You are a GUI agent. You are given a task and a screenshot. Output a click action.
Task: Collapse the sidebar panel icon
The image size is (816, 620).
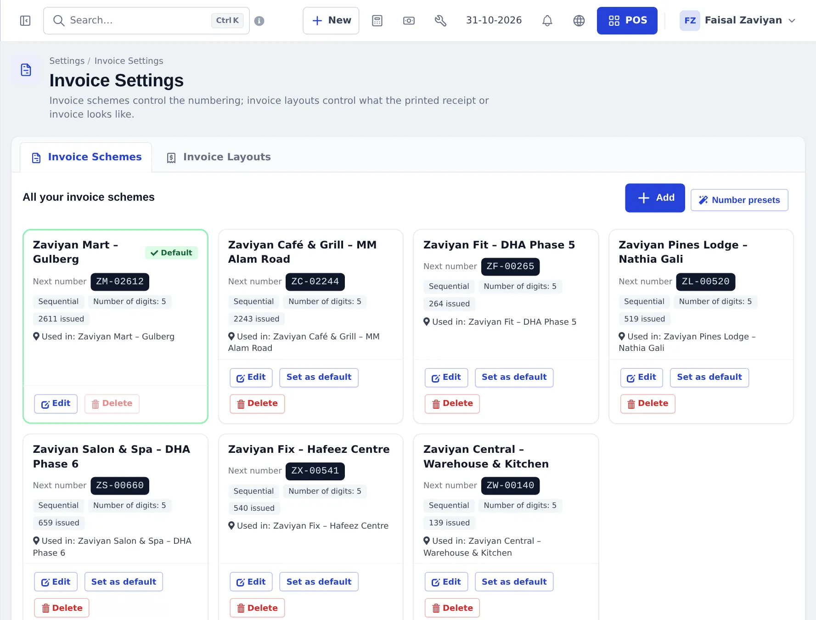[x=25, y=21]
